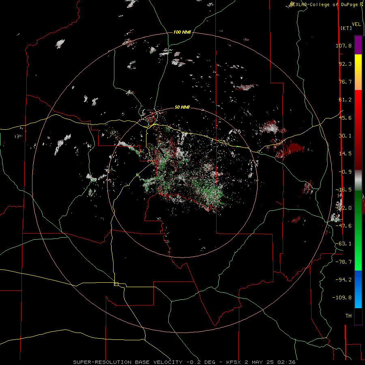This screenshot has width=365, height=365.
Task: Click the 50 NMI range ring label
Action: tap(182, 107)
